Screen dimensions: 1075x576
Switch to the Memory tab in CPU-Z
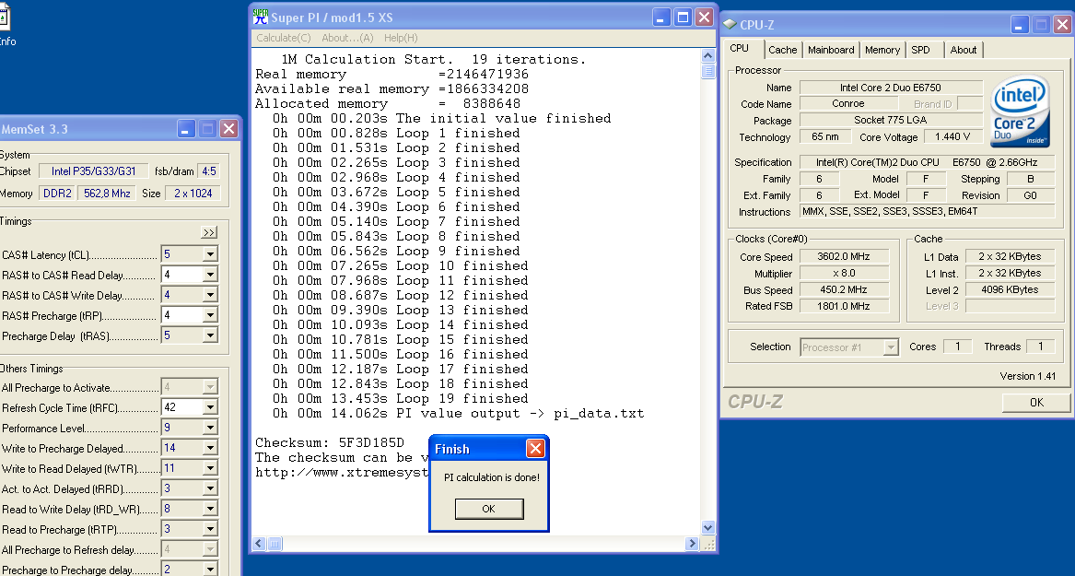tap(882, 50)
